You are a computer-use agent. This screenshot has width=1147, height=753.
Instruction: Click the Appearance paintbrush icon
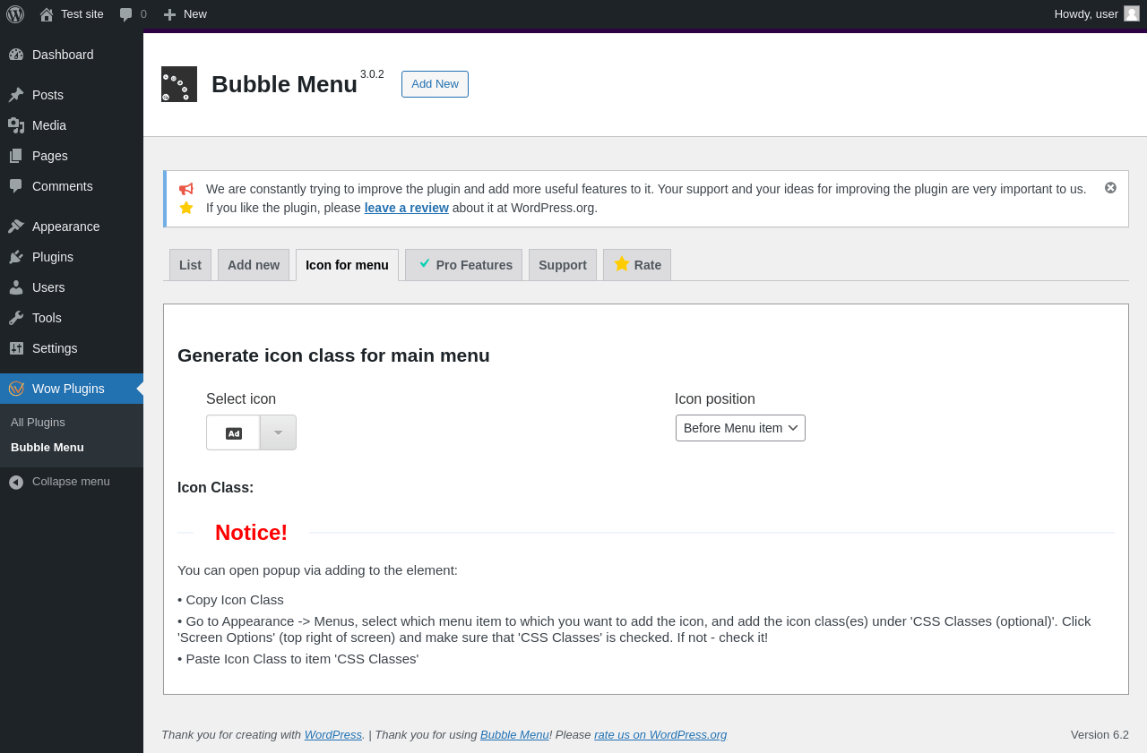(16, 227)
